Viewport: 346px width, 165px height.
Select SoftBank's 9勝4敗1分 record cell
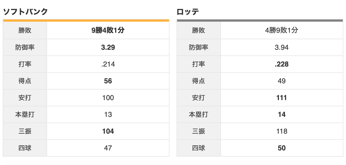(x=108, y=31)
